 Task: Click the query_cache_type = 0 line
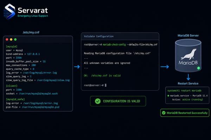click(20, 69)
